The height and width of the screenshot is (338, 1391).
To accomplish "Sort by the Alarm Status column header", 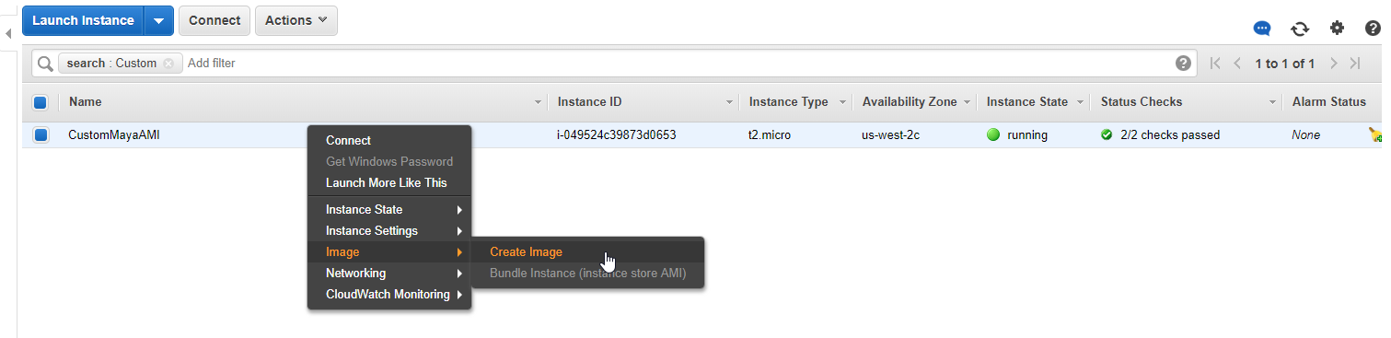I will pos(1328,102).
